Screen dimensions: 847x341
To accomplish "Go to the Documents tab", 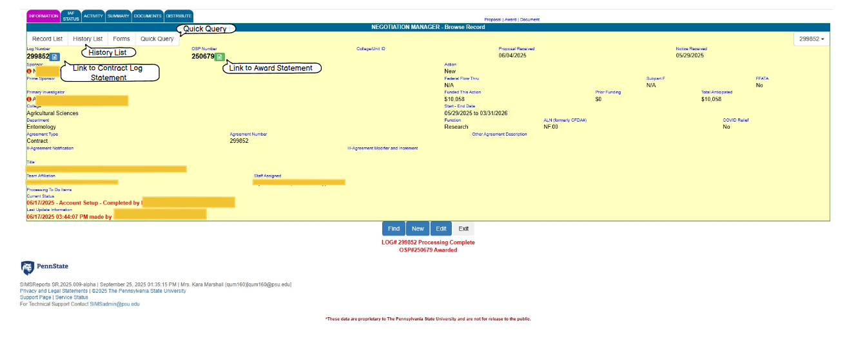I will tap(148, 16).
